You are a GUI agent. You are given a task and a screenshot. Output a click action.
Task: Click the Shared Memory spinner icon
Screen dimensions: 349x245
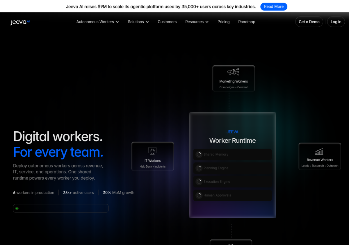tap(199, 154)
